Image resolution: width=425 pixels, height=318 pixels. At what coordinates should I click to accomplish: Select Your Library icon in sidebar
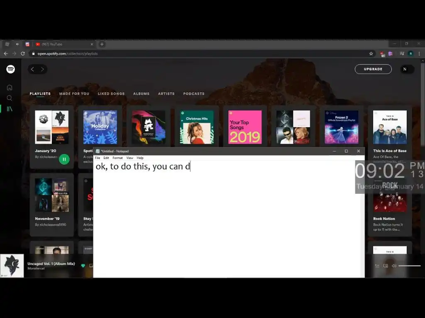tap(10, 109)
